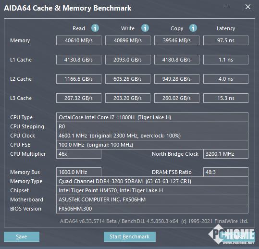Click the CPU Type information field
The height and width of the screenshot is (249, 259).
click(152, 117)
